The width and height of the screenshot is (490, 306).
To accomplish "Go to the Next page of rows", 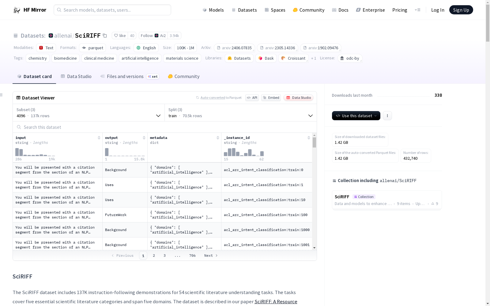I will tap(211, 256).
